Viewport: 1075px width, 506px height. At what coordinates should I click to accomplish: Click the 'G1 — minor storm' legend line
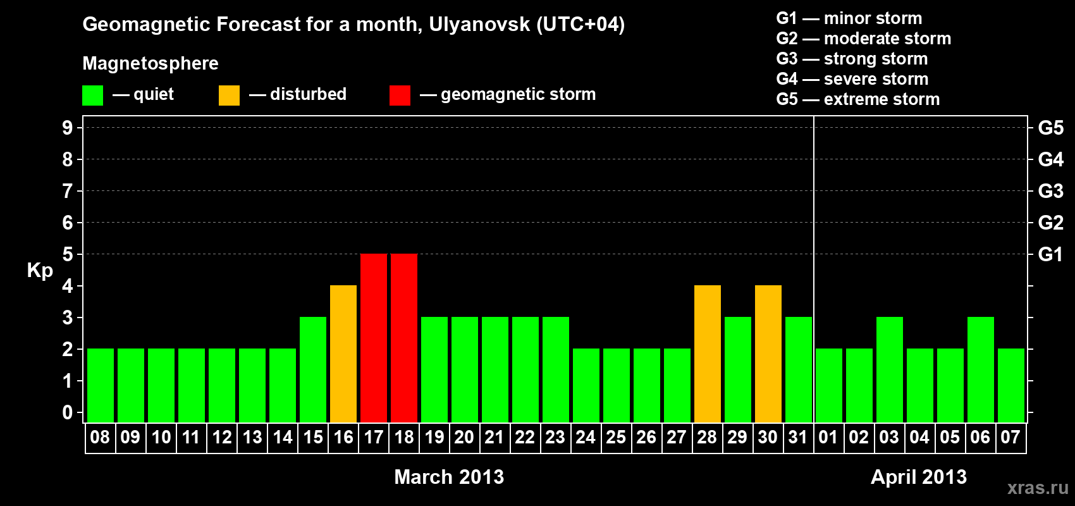coord(849,18)
